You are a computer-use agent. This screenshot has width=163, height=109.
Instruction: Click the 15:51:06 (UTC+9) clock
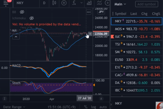point(62,107)
